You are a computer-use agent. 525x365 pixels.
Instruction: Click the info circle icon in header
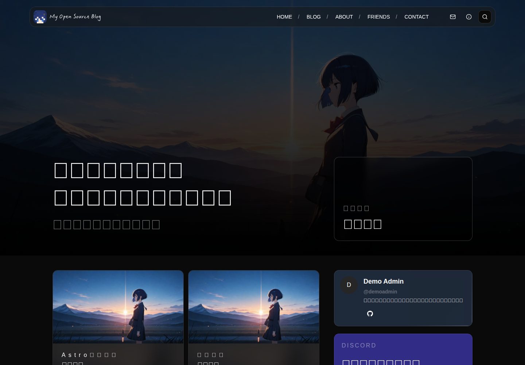[469, 17]
